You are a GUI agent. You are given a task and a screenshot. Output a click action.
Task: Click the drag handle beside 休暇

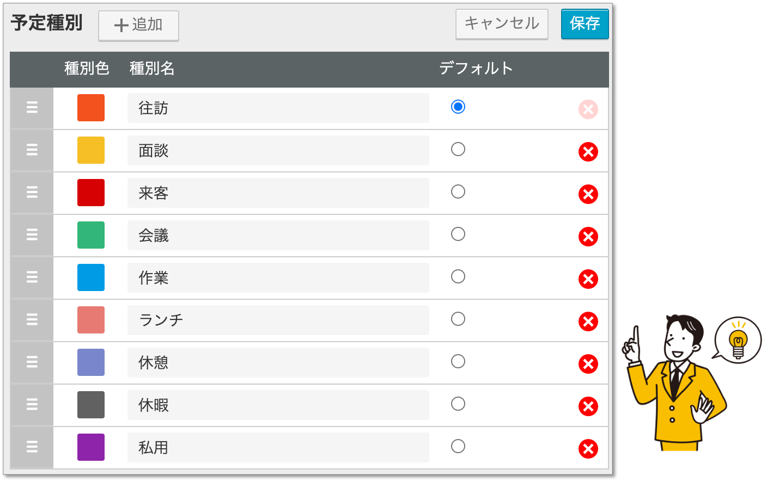32,405
